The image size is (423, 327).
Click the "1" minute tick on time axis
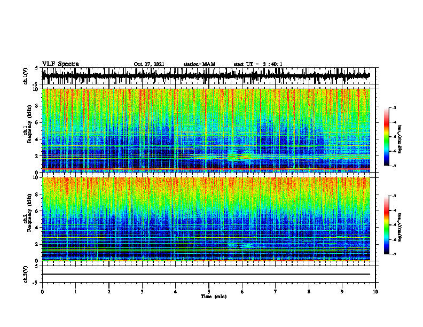pyautogui.click(x=75, y=292)
